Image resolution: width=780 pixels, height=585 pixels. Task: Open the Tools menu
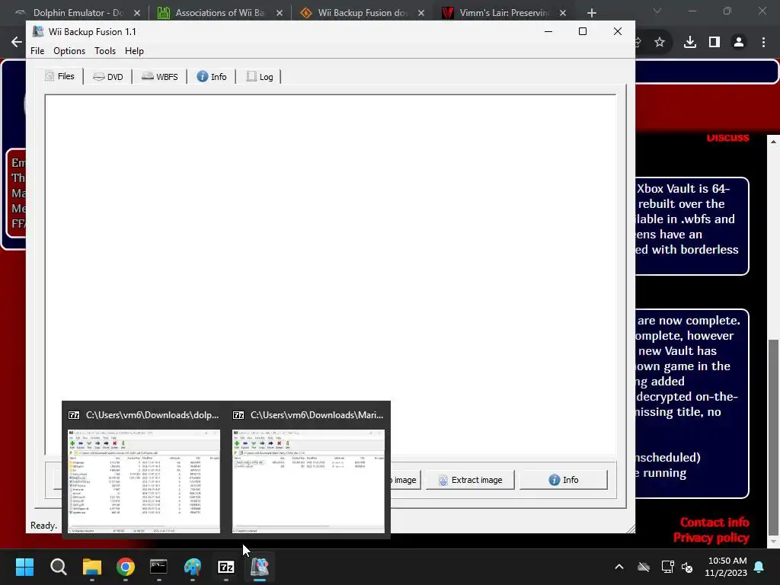pyautogui.click(x=105, y=51)
